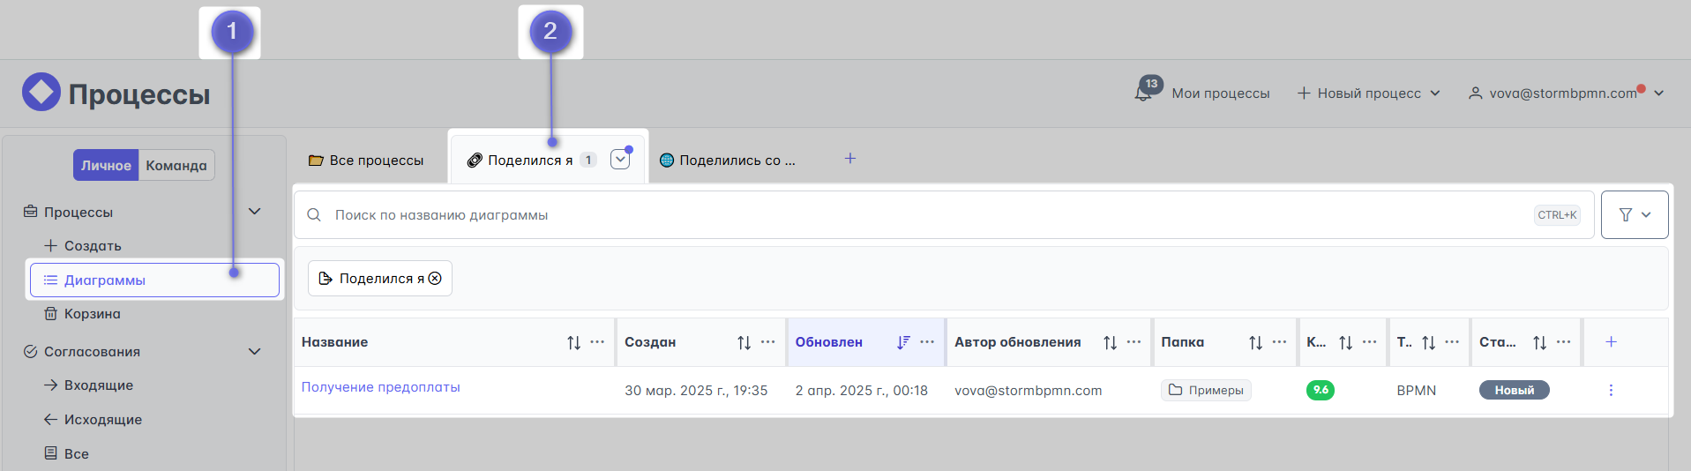Sort by 'Название' column arrows
The height and width of the screenshot is (471, 1691).
(x=573, y=342)
